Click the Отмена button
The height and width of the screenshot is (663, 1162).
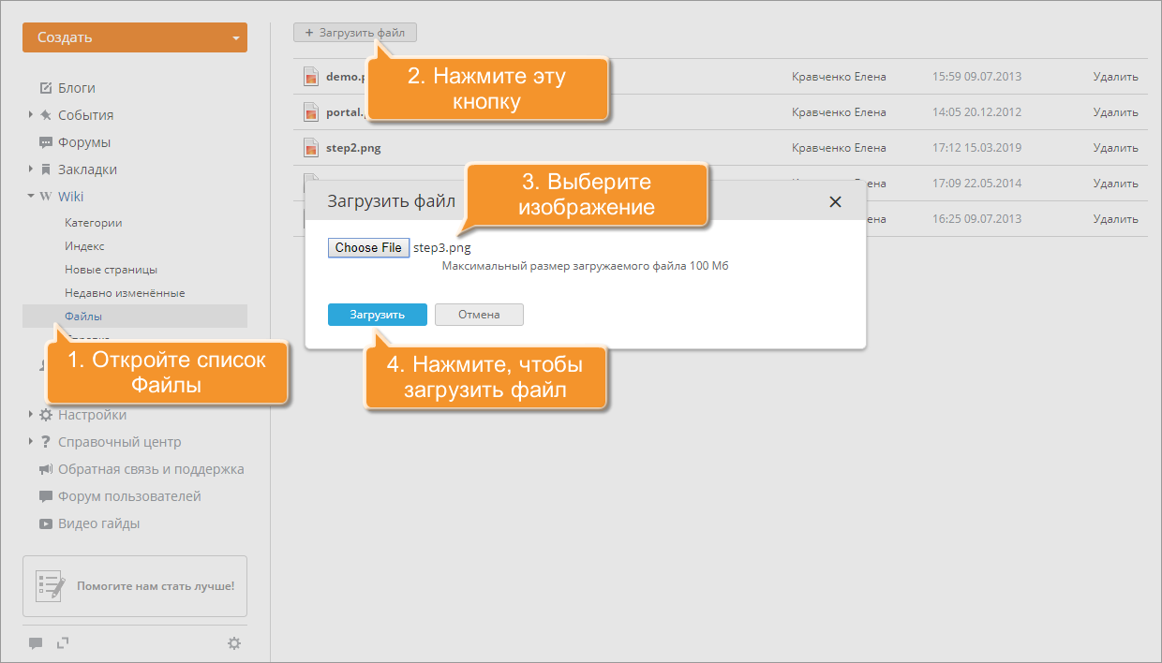click(x=479, y=315)
